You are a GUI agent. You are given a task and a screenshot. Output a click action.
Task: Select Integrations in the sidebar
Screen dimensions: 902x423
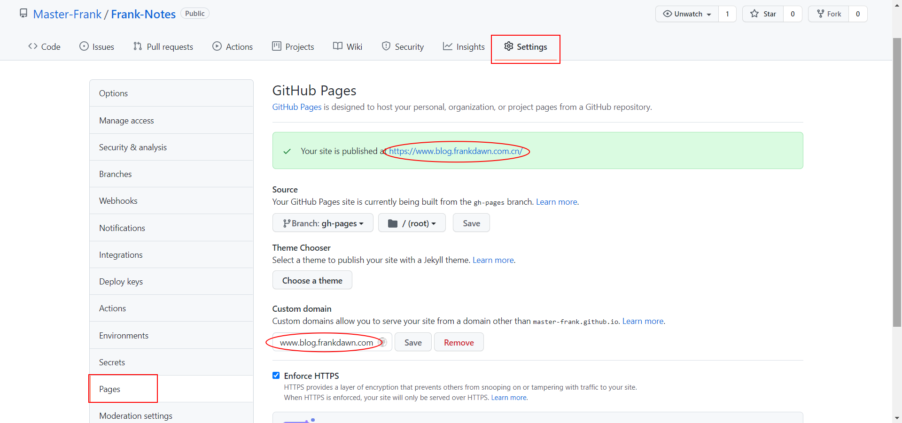tap(171, 254)
